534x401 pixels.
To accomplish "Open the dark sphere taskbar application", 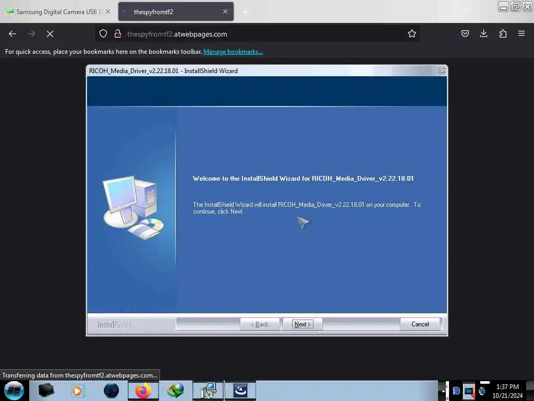I will pos(111,391).
